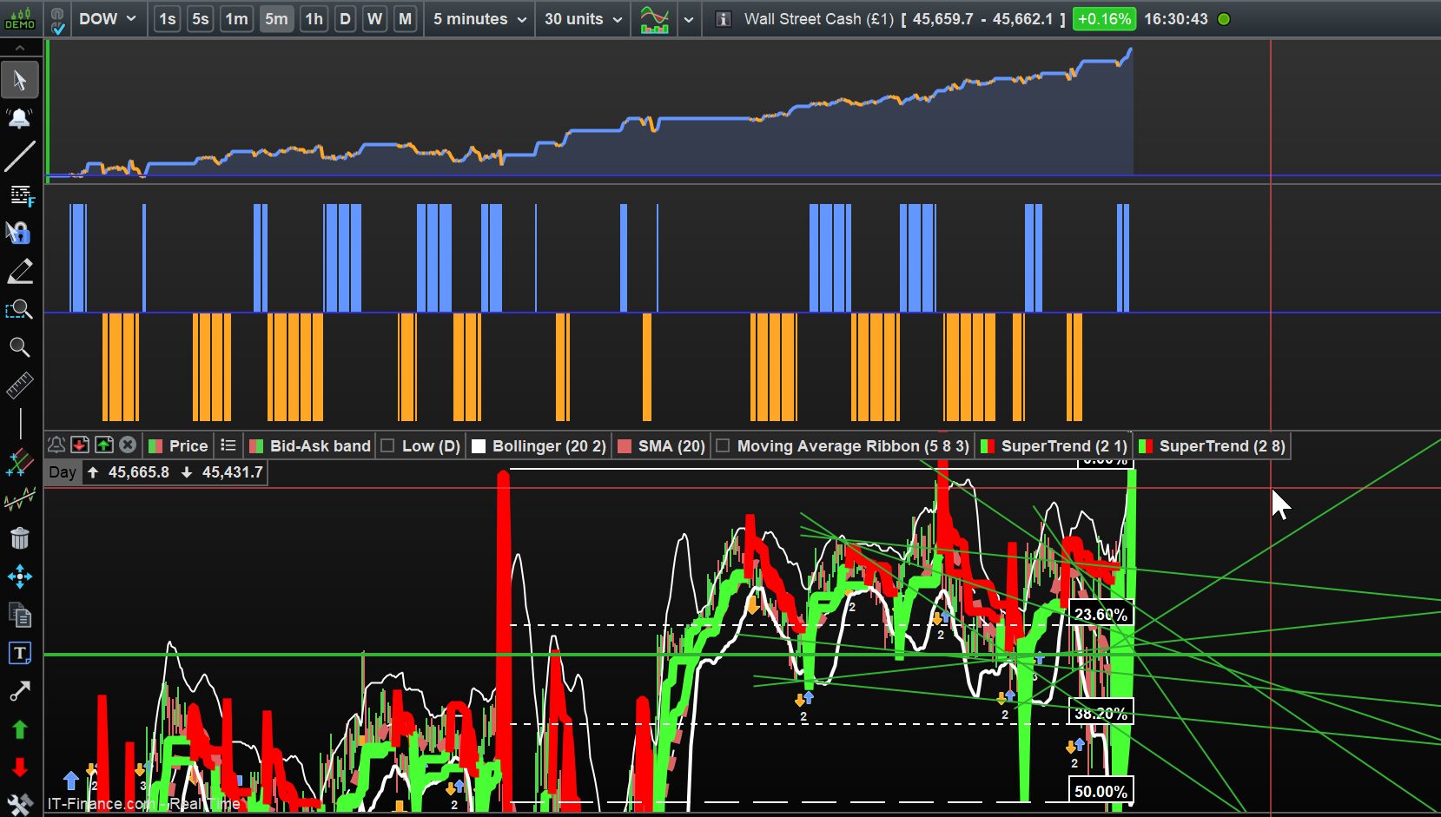This screenshot has width=1441, height=817.
Task: Click the SMA (20) indicator label
Action: pyautogui.click(x=671, y=446)
